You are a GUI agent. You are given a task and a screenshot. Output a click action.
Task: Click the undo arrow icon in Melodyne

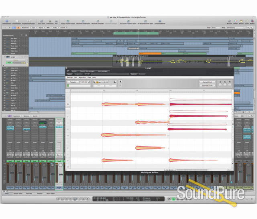click(120, 82)
